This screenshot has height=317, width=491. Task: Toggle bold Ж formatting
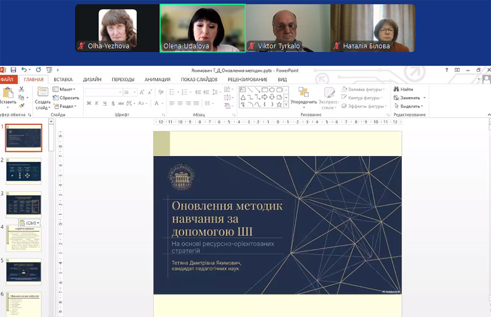coord(89,103)
